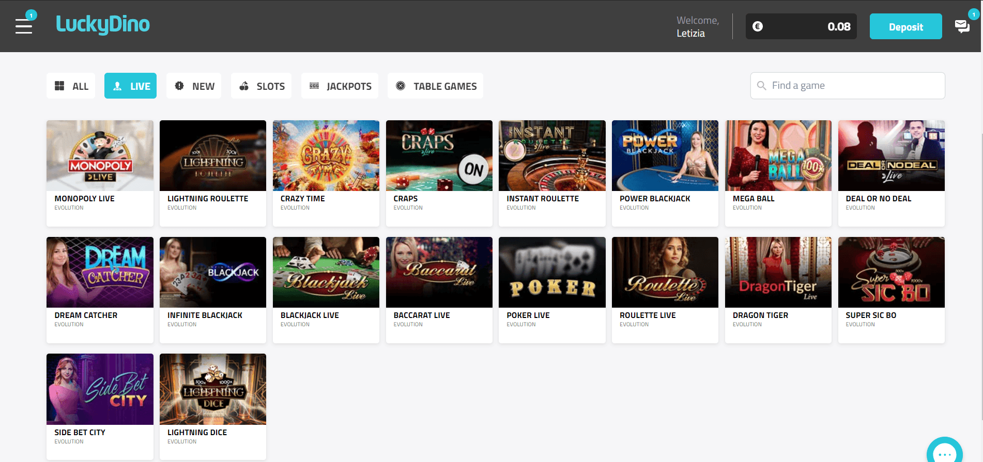Image resolution: width=983 pixels, height=462 pixels.
Task: Launch the Infinite Blackjack thumbnail
Action: click(213, 273)
